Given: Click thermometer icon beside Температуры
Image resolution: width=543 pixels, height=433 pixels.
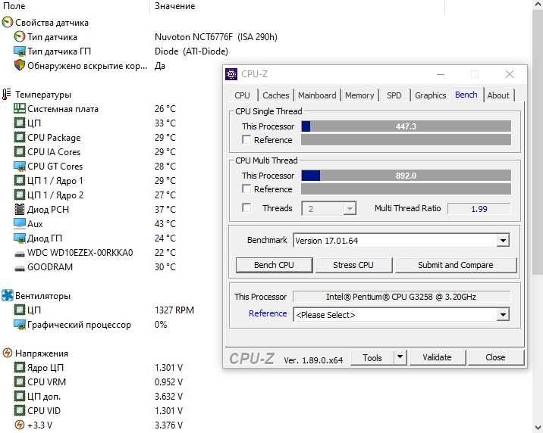Looking at the screenshot, I should 7,95.
